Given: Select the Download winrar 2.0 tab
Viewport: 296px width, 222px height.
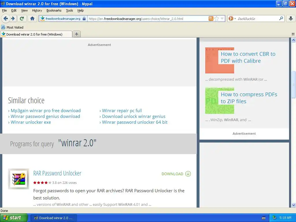Looking at the screenshot, I should pyautogui.click(x=36, y=34).
